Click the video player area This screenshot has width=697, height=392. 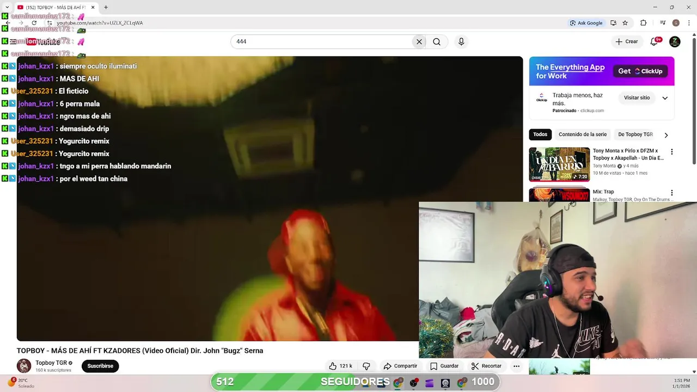270,199
